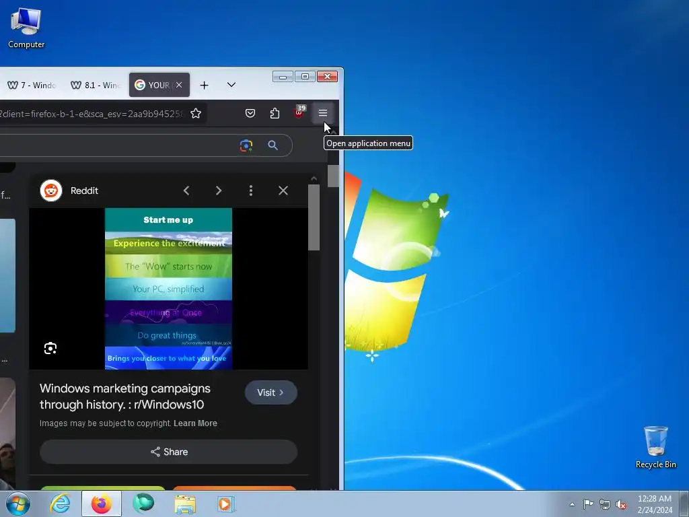The width and height of the screenshot is (689, 517).
Task: Click the Save to Pocket icon
Action: point(250,113)
